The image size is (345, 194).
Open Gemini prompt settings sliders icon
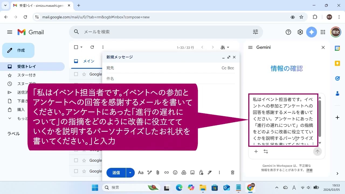266,151
